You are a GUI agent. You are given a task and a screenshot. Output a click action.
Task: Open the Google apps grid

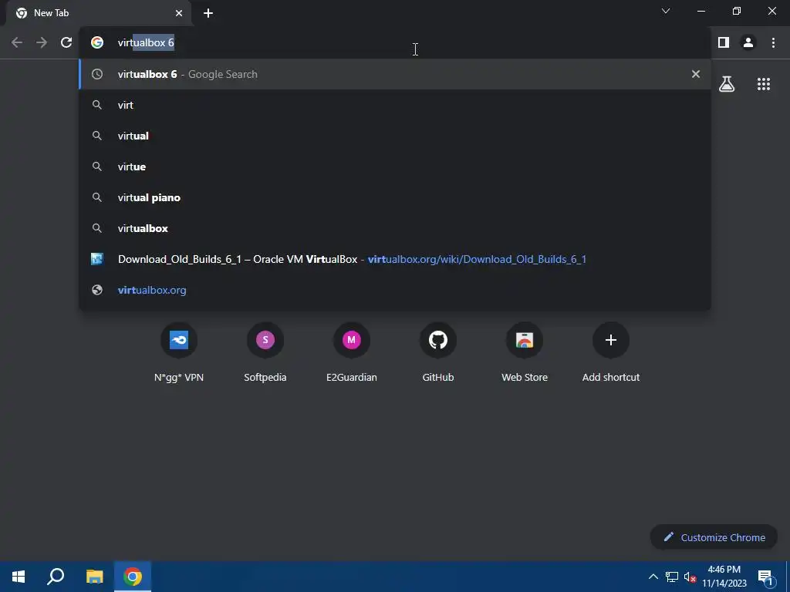point(764,84)
